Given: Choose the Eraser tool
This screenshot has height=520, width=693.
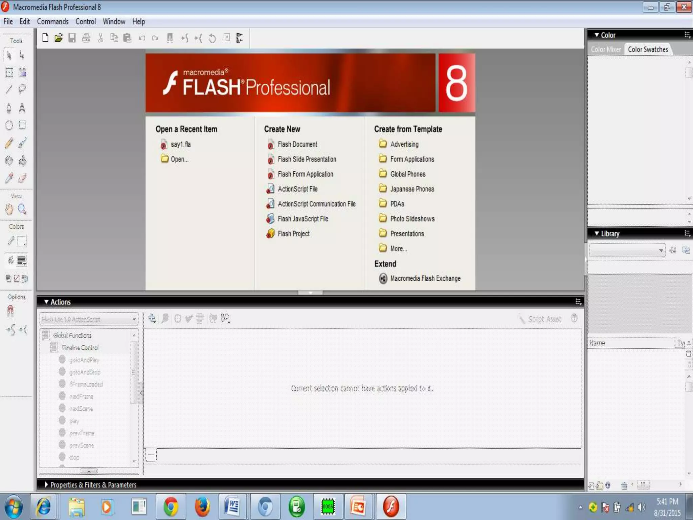Looking at the screenshot, I should click(x=22, y=178).
